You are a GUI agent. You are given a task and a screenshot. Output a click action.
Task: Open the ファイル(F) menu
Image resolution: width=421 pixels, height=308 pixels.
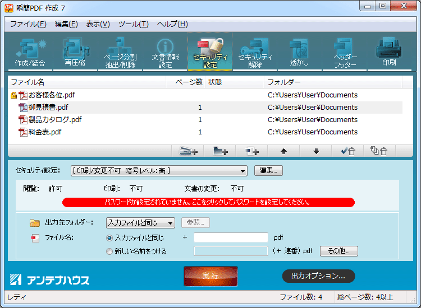click(x=28, y=24)
